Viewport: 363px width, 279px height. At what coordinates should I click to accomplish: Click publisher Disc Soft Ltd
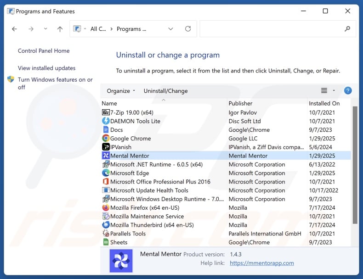244,121
